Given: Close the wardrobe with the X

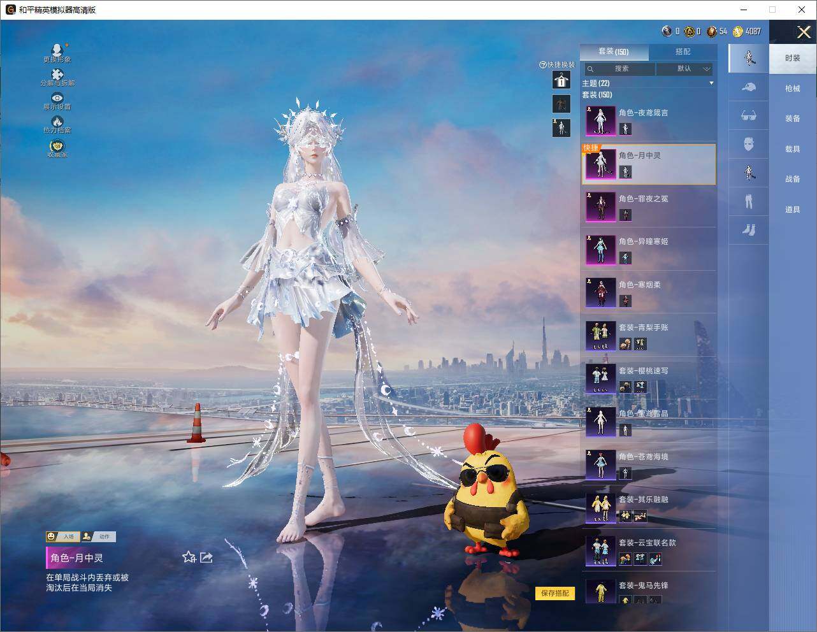Looking at the screenshot, I should coord(804,32).
